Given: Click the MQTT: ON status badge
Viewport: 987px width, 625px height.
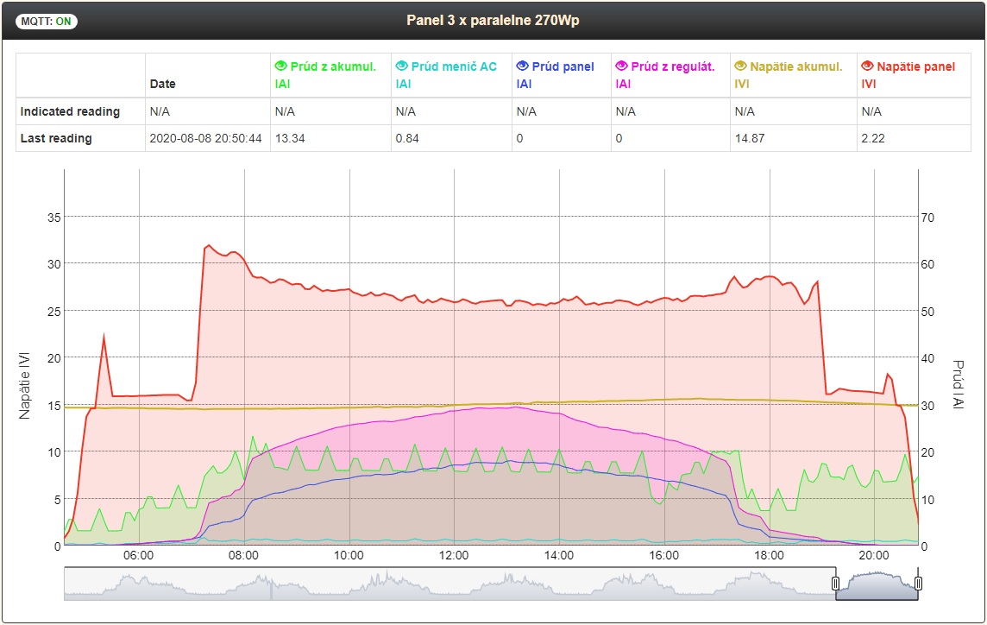Looking at the screenshot, I should (47, 22).
